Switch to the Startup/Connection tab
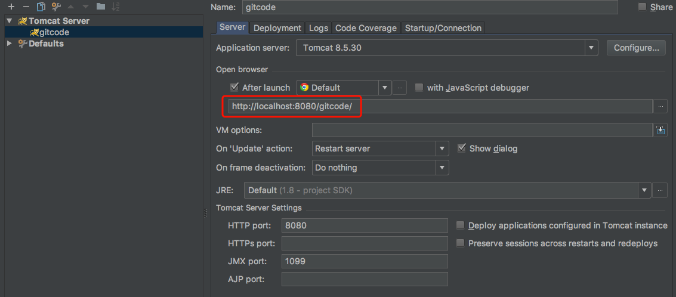This screenshot has width=676, height=297. click(443, 28)
